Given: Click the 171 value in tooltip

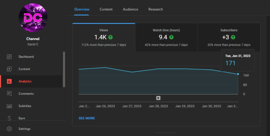Looking at the screenshot, I should coord(230,63).
